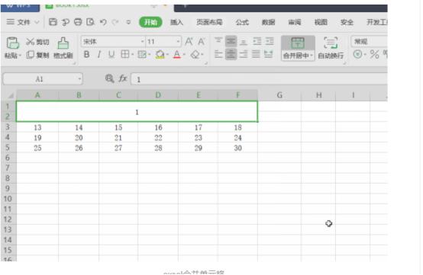Click the Name Box showing A1
The image size is (423, 275).
(x=43, y=79)
